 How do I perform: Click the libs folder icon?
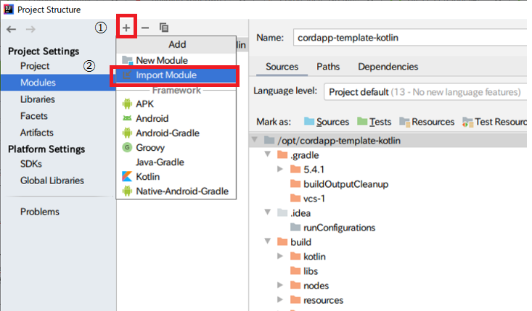click(295, 270)
